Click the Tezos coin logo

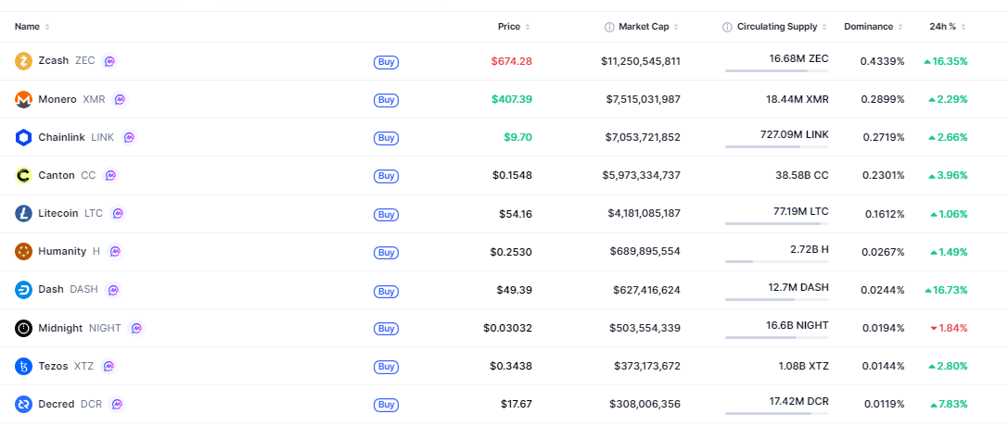pyautogui.click(x=23, y=366)
